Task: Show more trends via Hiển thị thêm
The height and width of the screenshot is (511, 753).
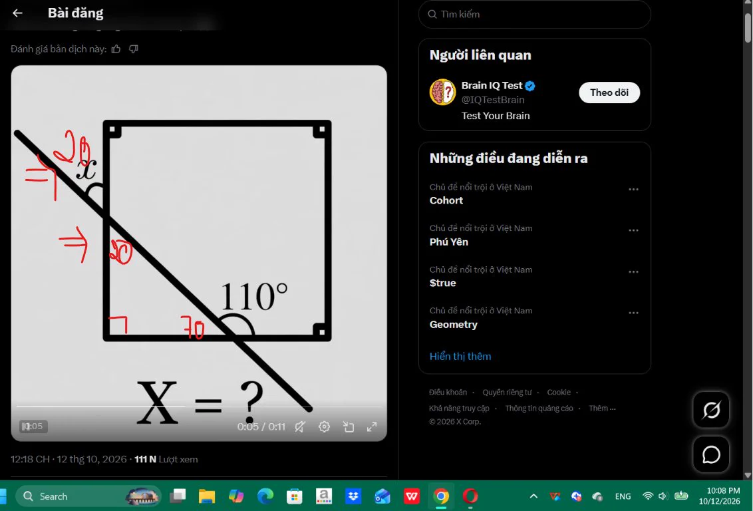Action: point(460,357)
